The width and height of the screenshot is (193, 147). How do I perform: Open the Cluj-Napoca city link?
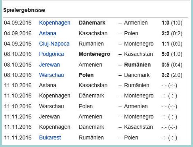54,44
